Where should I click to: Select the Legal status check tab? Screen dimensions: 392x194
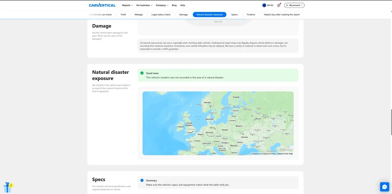click(x=161, y=14)
